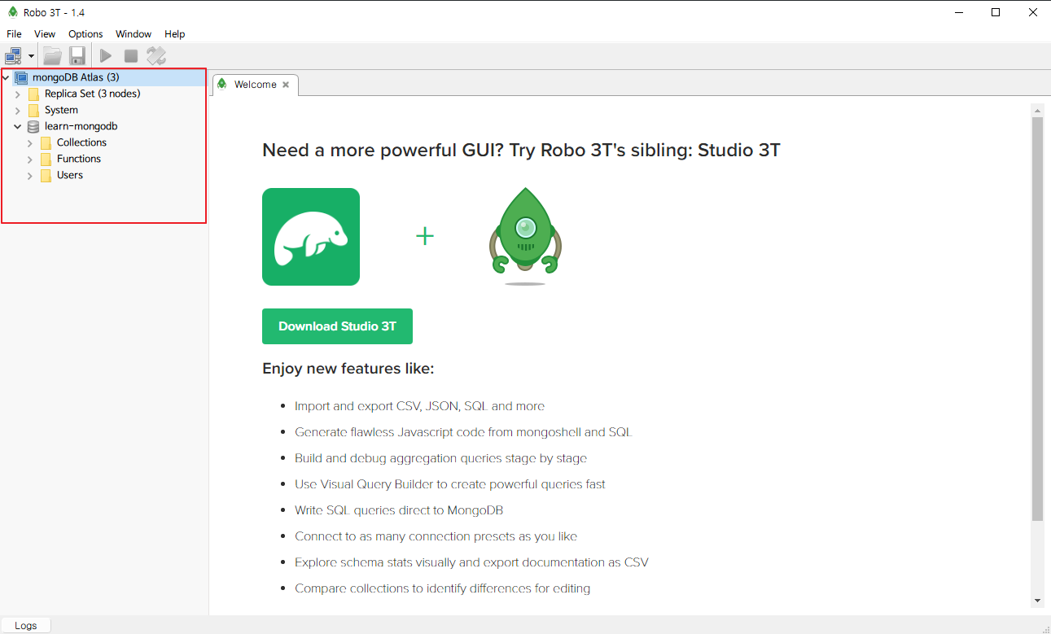
Task: Click "Build and debug aggregation queries" bullet
Action: (440, 458)
